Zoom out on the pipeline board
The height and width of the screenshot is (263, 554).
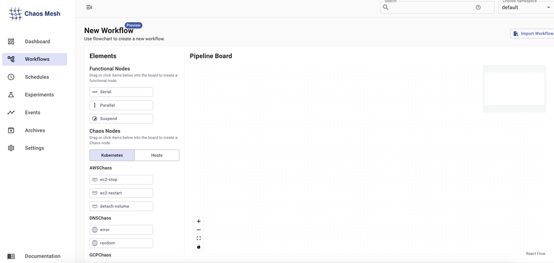tap(199, 230)
